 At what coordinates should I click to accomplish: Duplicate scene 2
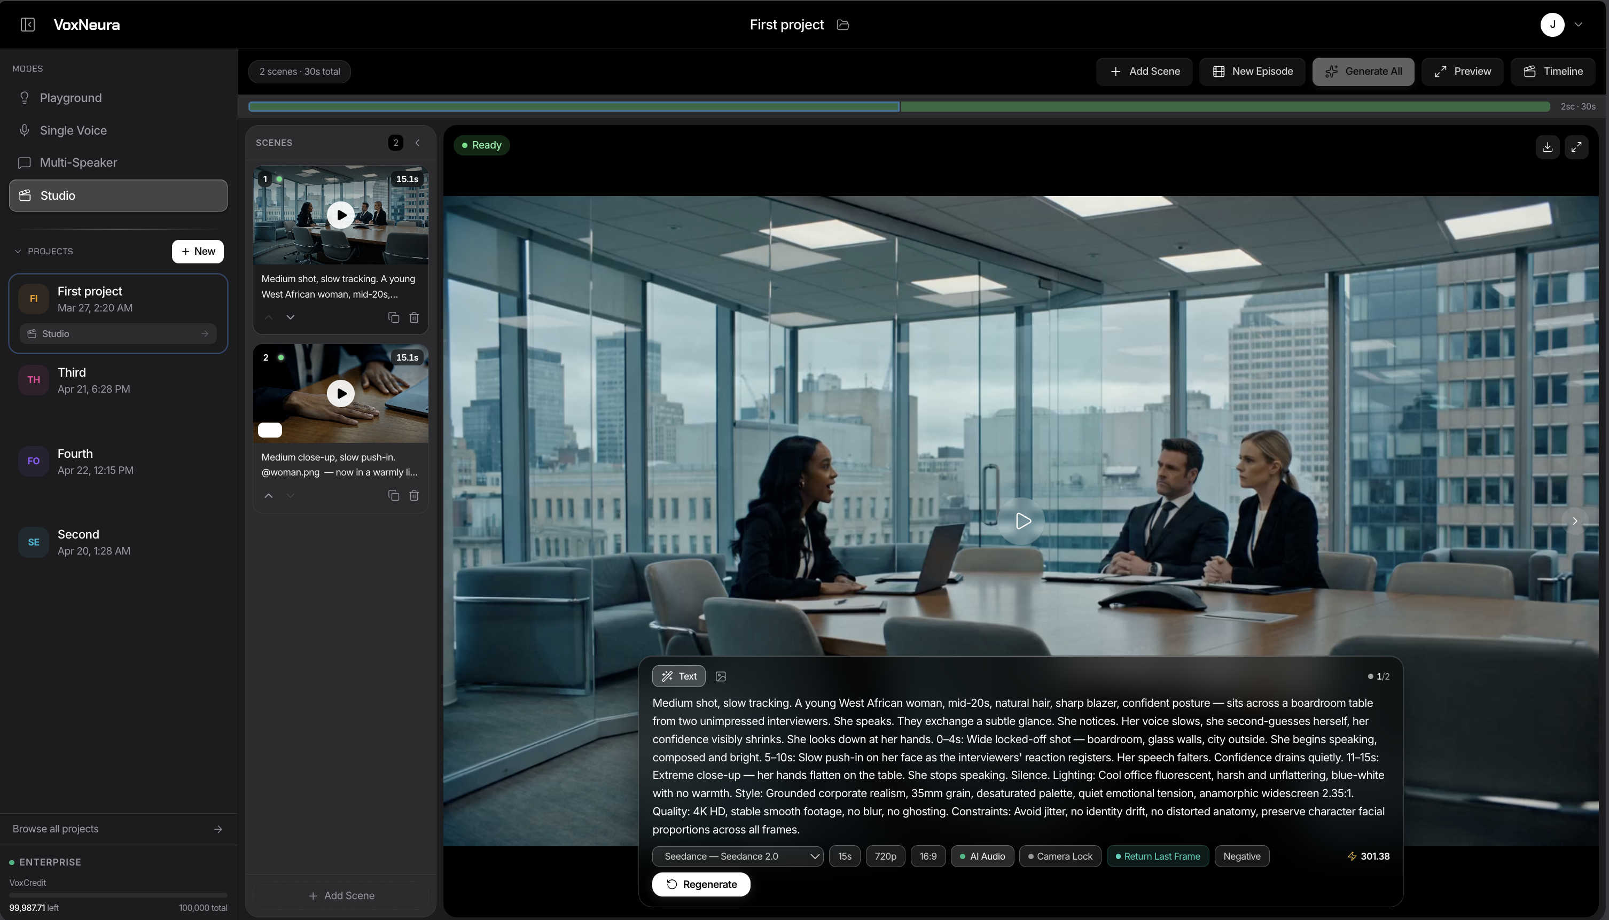click(394, 495)
